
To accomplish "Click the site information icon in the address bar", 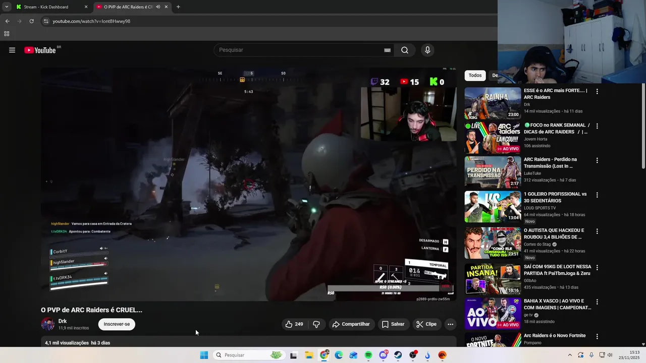I will (46, 21).
